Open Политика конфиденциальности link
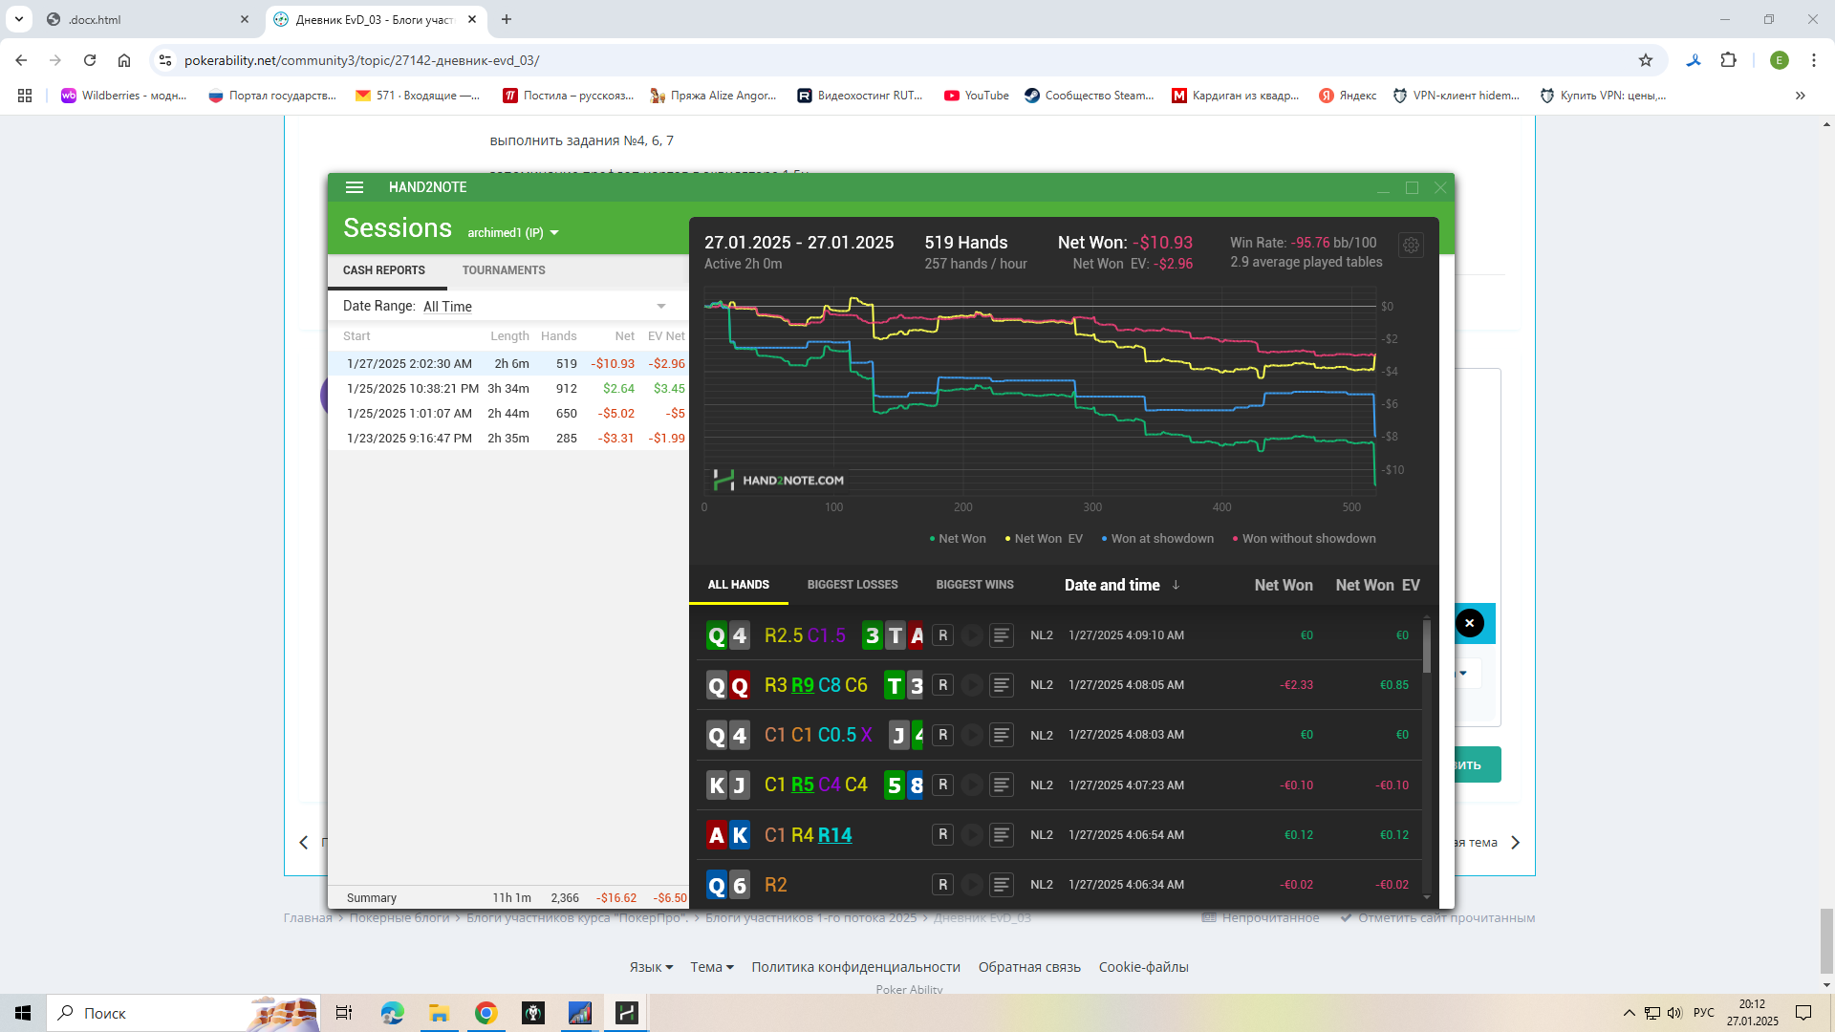The height and width of the screenshot is (1032, 1835). [855, 967]
